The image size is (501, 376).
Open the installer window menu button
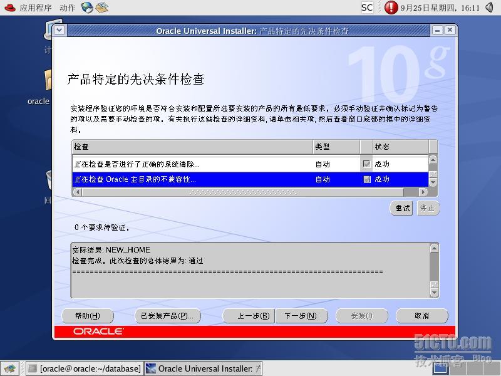(59, 30)
